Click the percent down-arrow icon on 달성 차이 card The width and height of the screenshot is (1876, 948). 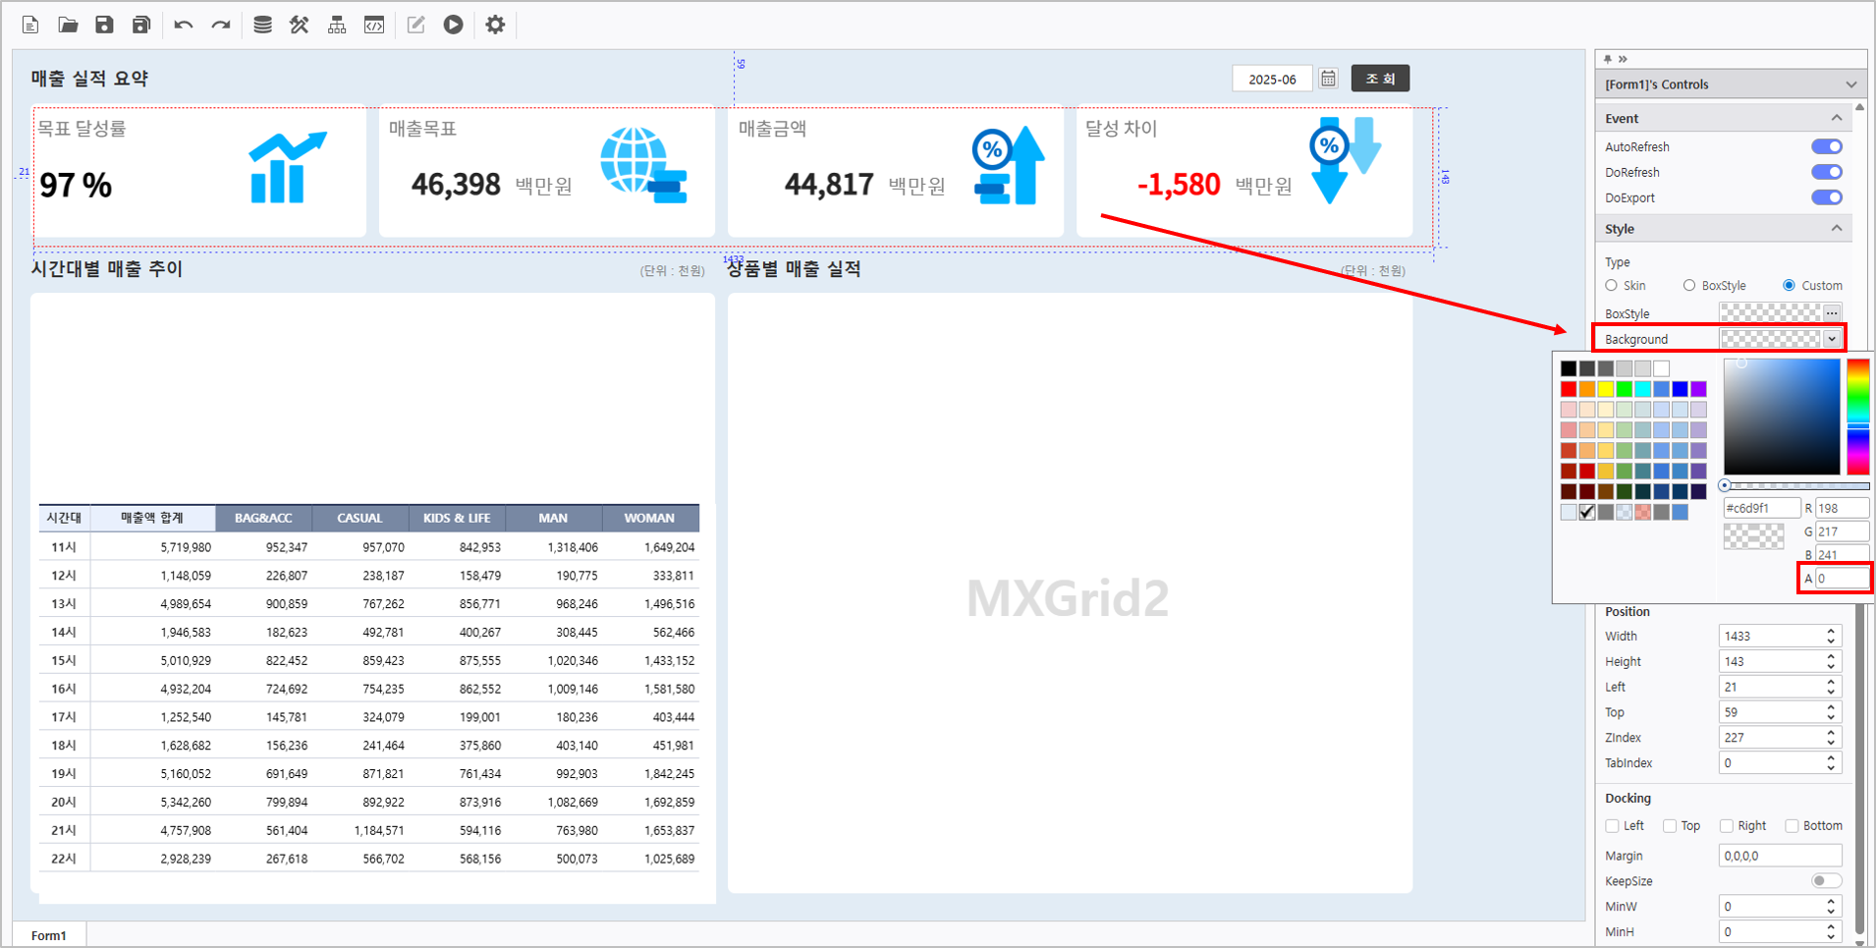click(1345, 160)
